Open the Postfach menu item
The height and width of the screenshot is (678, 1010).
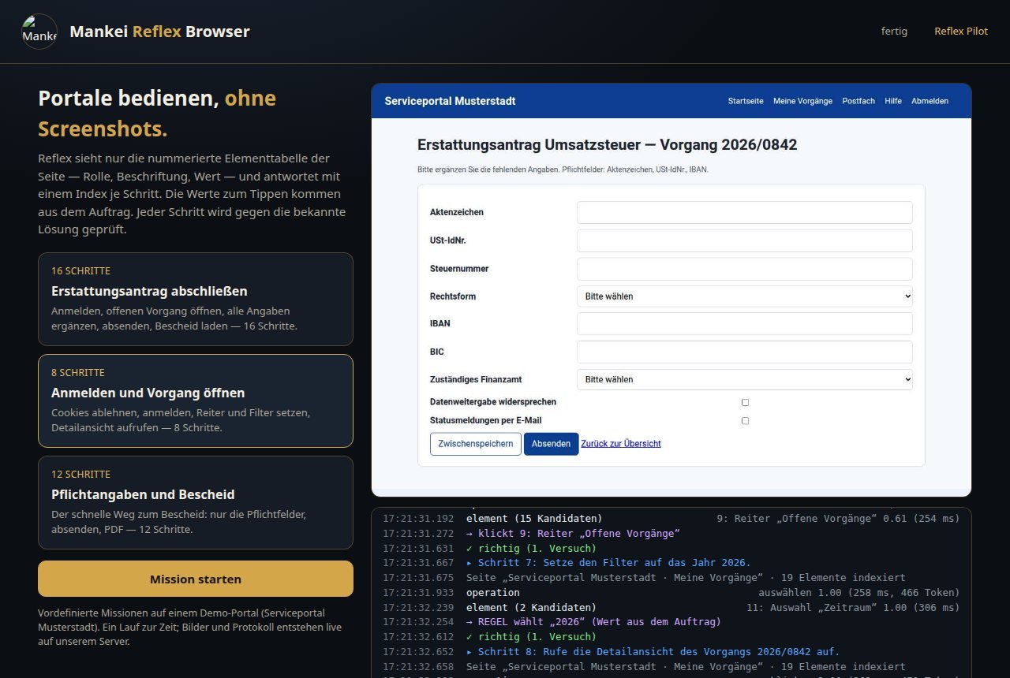click(858, 101)
